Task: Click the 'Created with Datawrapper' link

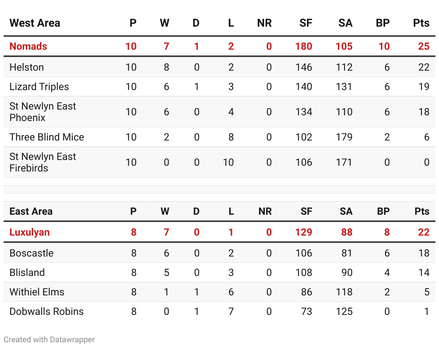Action: pyautogui.click(x=49, y=339)
